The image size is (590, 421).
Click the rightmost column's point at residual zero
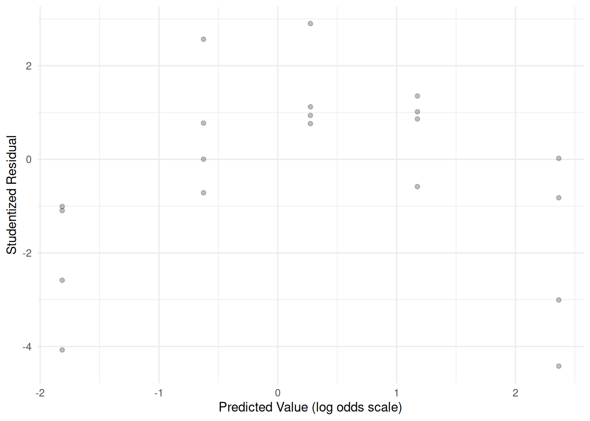pos(558,158)
